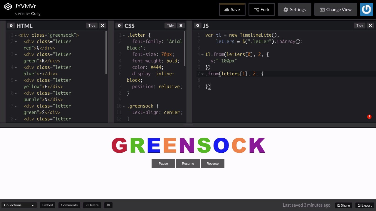Open the Collections dropdown
This screenshot has width=376, height=211.
[x=19, y=205]
